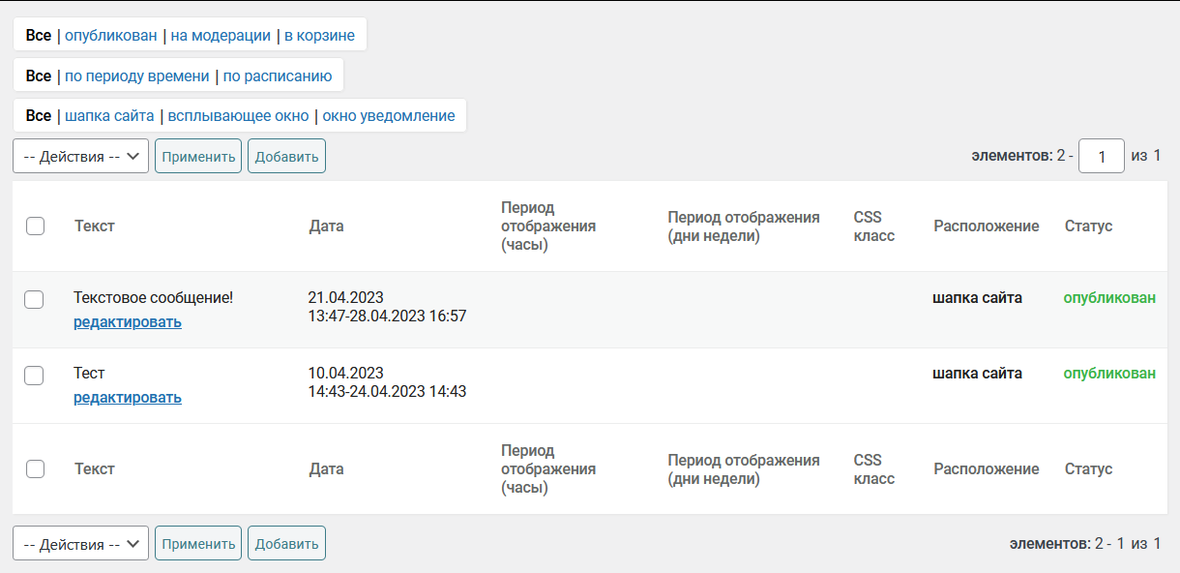Select the "по расписанию" filter
Image resolution: width=1180 pixels, height=573 pixels.
(278, 75)
